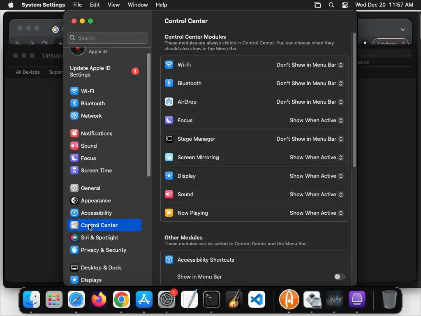Screen dimensions: 421x316
Task: Open Spotlight search in menu bar
Action: [x=331, y=5]
